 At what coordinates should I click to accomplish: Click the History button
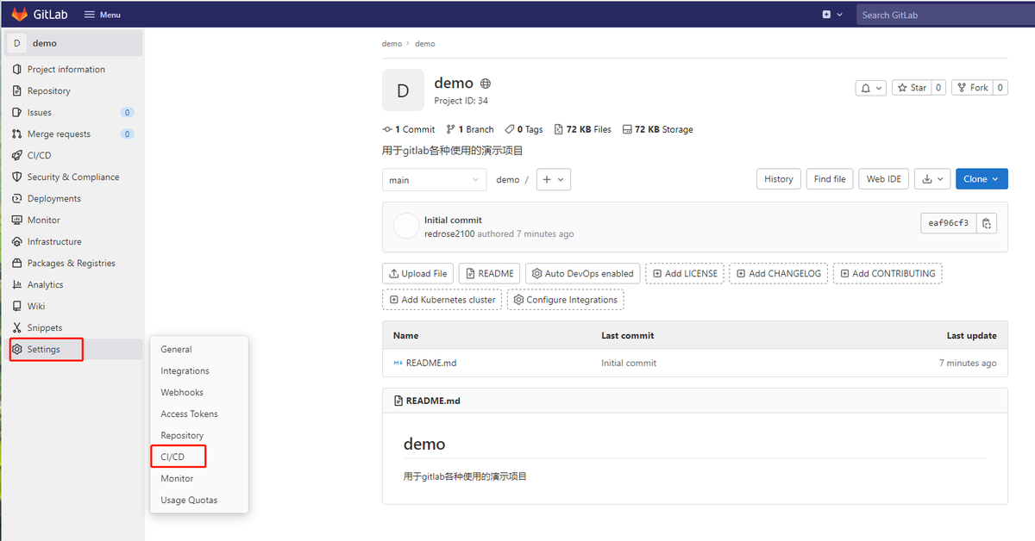coord(778,179)
